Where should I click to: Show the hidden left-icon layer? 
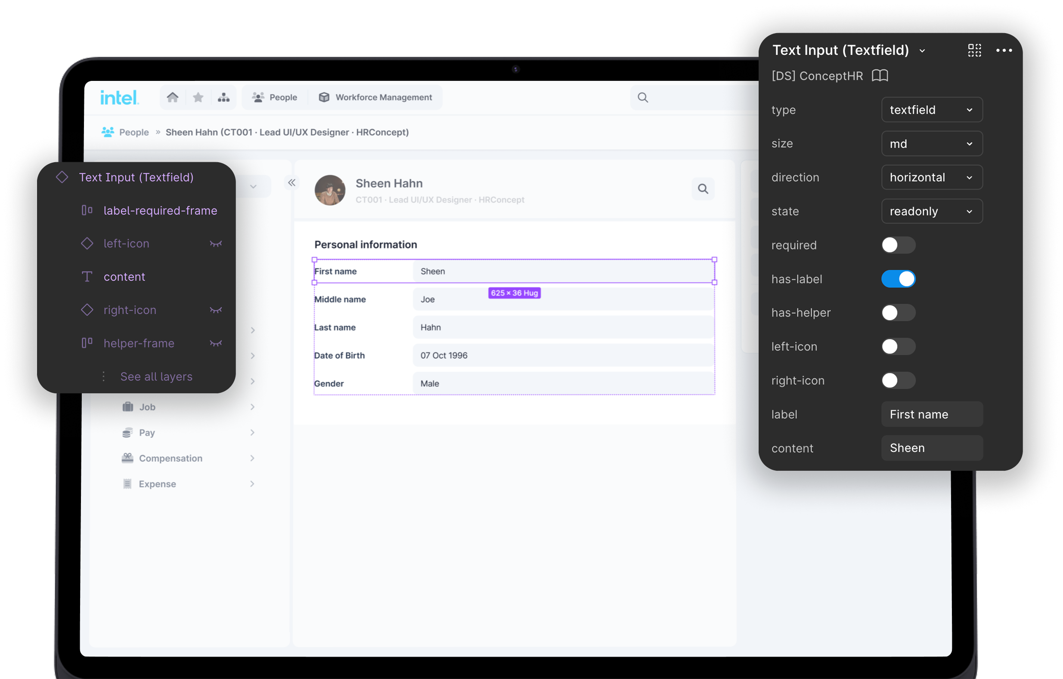[215, 244]
